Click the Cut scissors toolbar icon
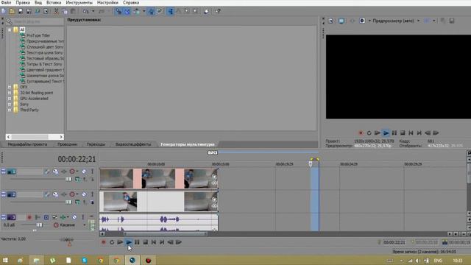The width and height of the screenshot is (471, 265). coord(56,12)
